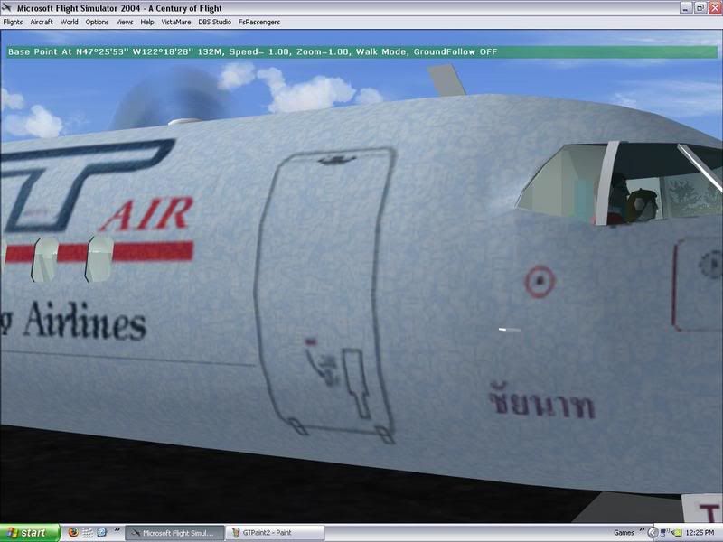The width and height of the screenshot is (723, 542).
Task: Open the FsPassengers menu
Action: point(258,21)
